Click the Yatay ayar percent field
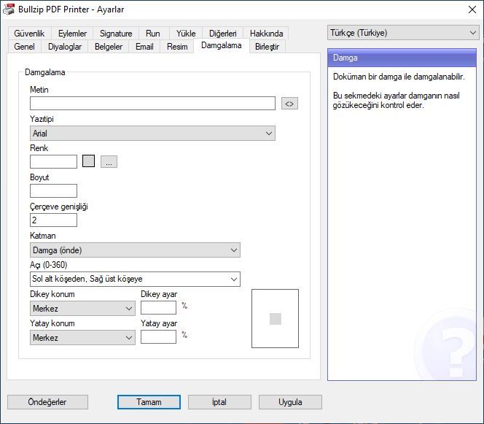 coord(158,337)
